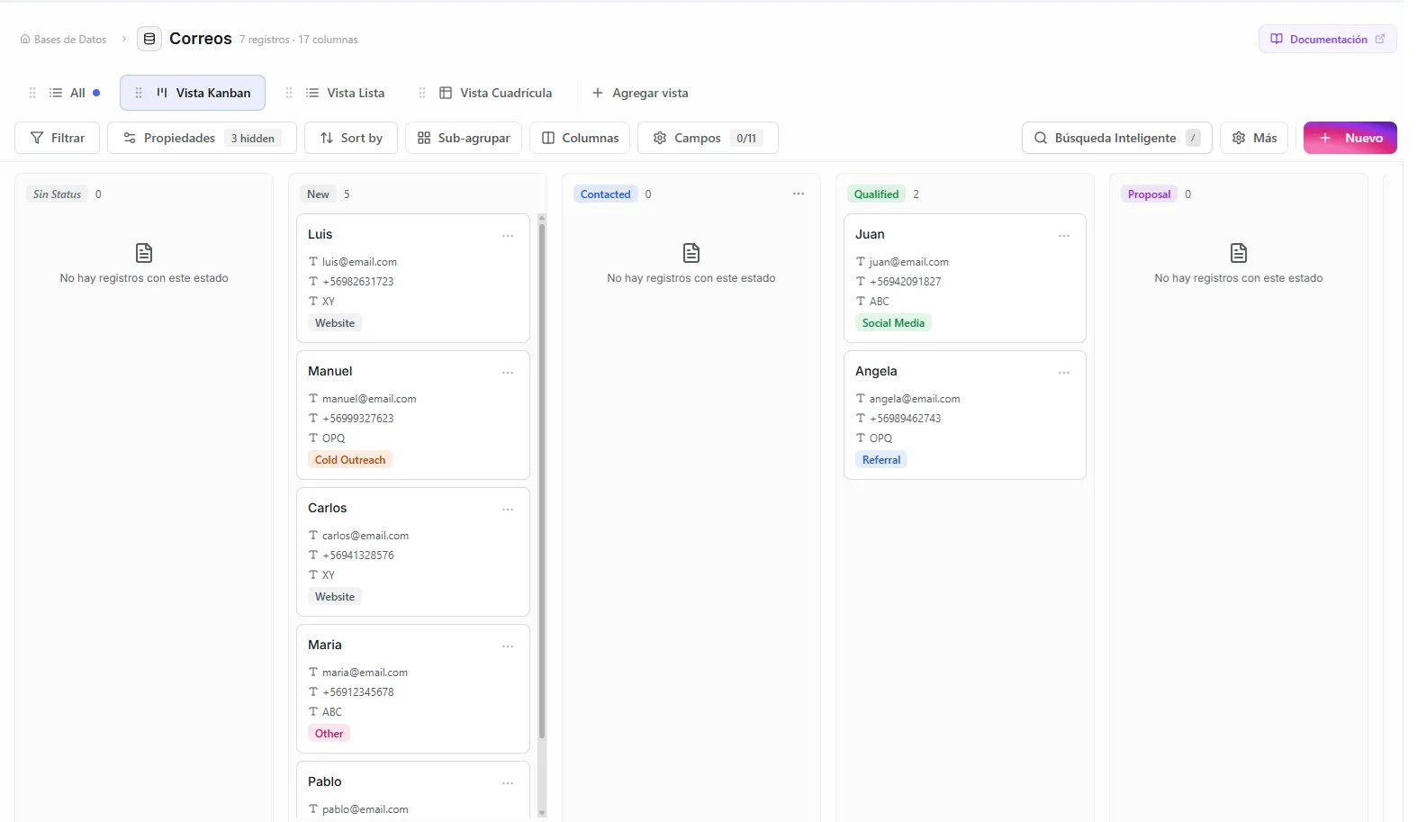Click luis@email.com on the Luis card
This screenshot has width=1417, height=822.
[x=359, y=262]
